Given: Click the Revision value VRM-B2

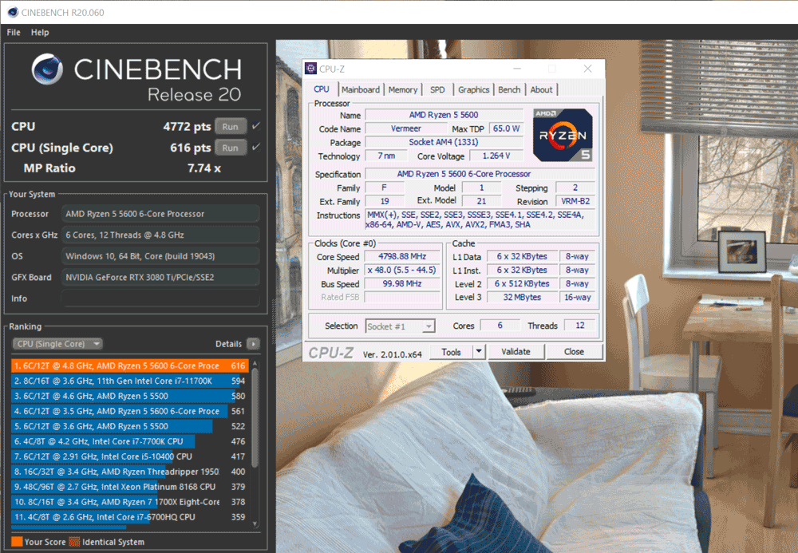Looking at the screenshot, I should 575,201.
